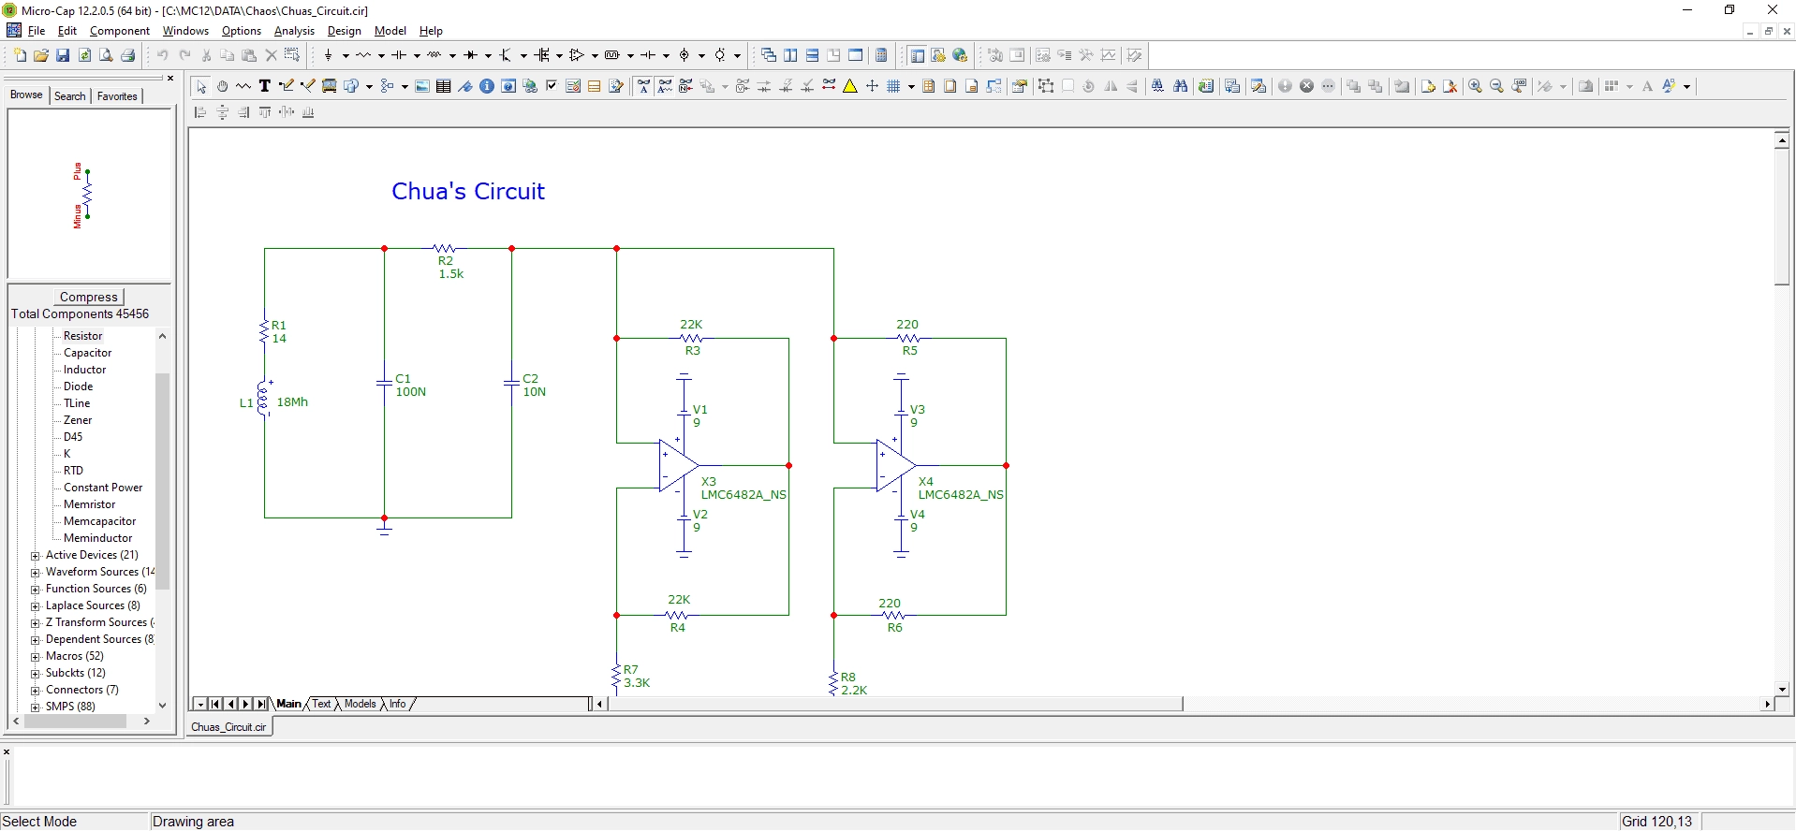
Task: Save the circuit with the floppy icon
Action: click(x=63, y=55)
